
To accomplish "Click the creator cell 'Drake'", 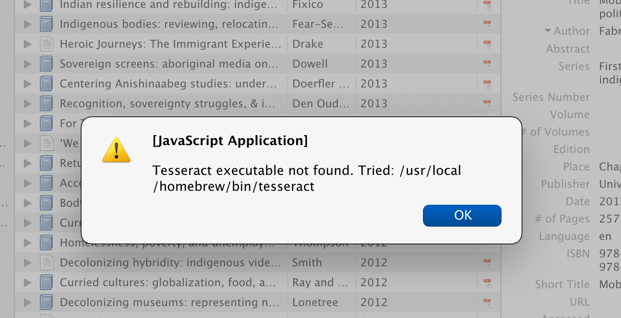I will [x=308, y=44].
